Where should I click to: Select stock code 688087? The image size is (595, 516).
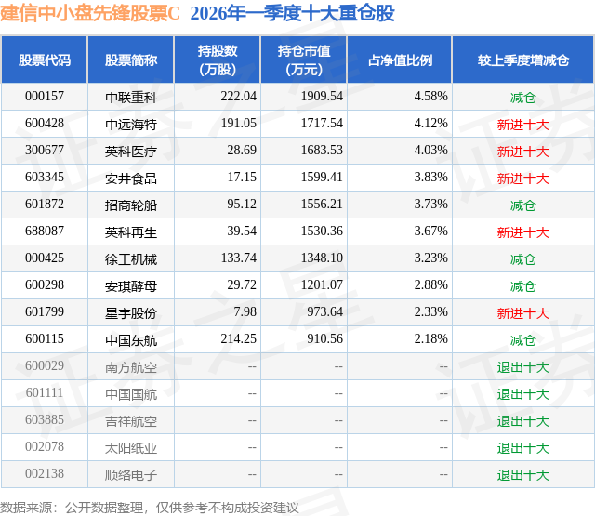click(x=45, y=232)
